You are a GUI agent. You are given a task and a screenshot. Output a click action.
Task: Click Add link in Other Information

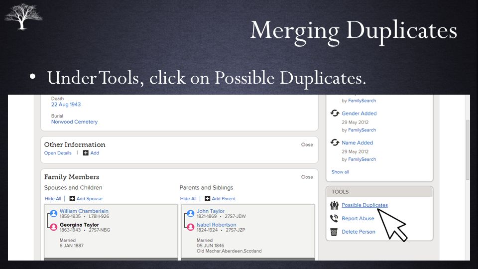pyautogui.click(x=95, y=153)
